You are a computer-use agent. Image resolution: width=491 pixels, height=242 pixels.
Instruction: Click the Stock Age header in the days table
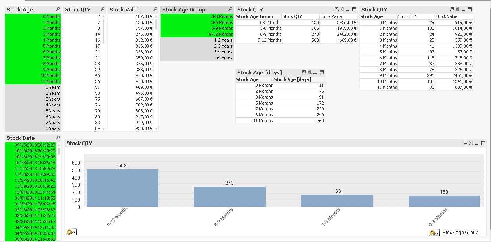pyautogui.click(x=247, y=79)
